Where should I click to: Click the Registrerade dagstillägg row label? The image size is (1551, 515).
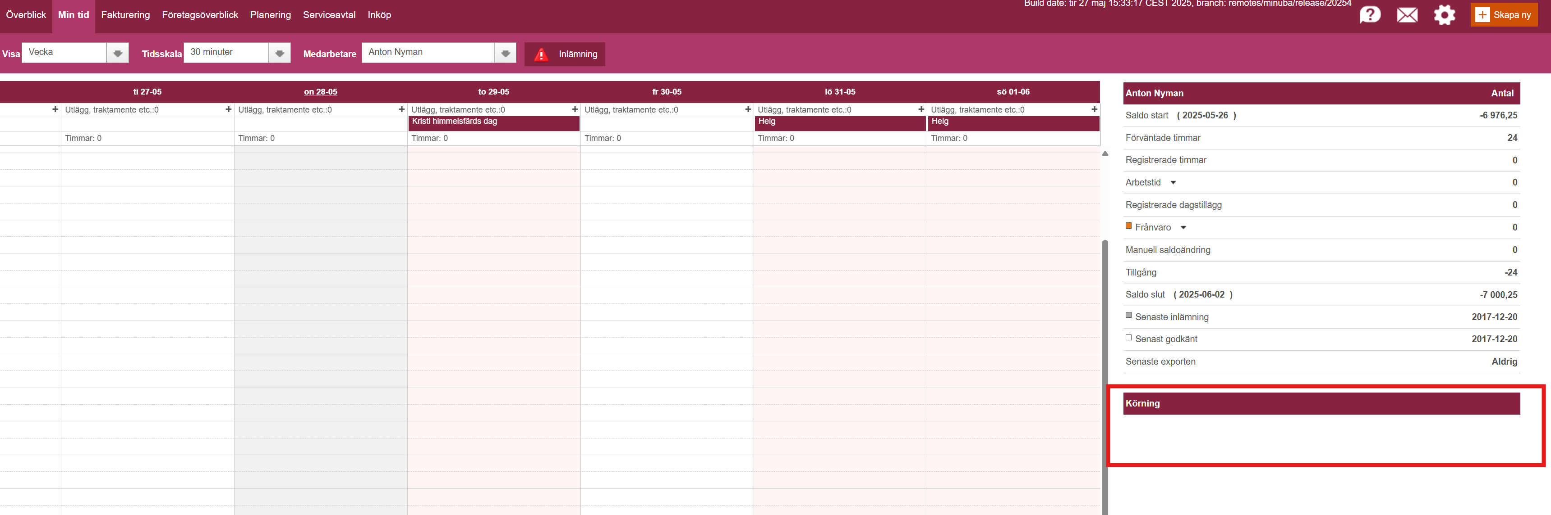pyautogui.click(x=1174, y=205)
